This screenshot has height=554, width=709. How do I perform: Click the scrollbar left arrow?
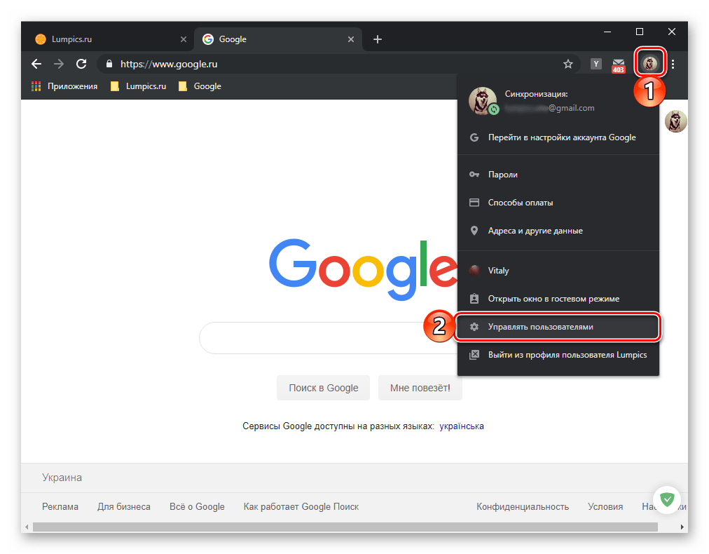point(27,527)
